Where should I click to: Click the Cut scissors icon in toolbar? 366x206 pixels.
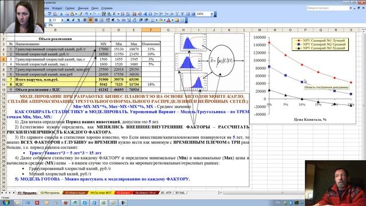click(x=61, y=14)
